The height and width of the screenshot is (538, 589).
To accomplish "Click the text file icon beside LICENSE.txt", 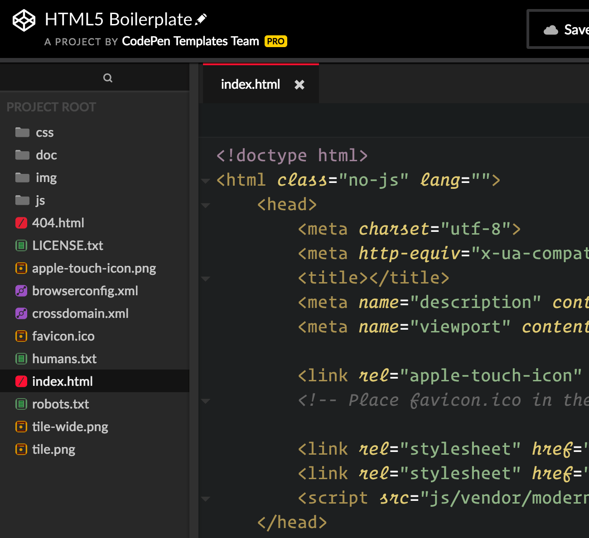I will (x=21, y=245).
